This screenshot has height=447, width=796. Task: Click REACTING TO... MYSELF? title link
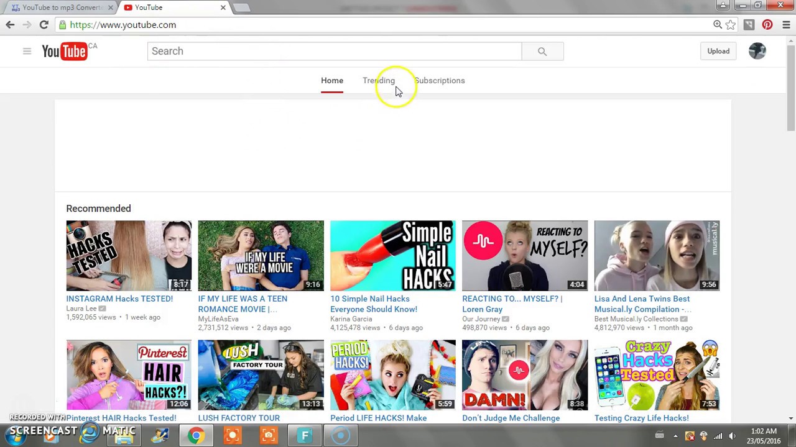[512, 304]
